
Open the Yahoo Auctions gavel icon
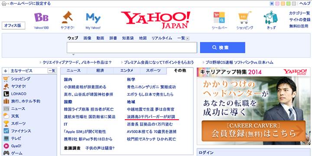[68, 17]
